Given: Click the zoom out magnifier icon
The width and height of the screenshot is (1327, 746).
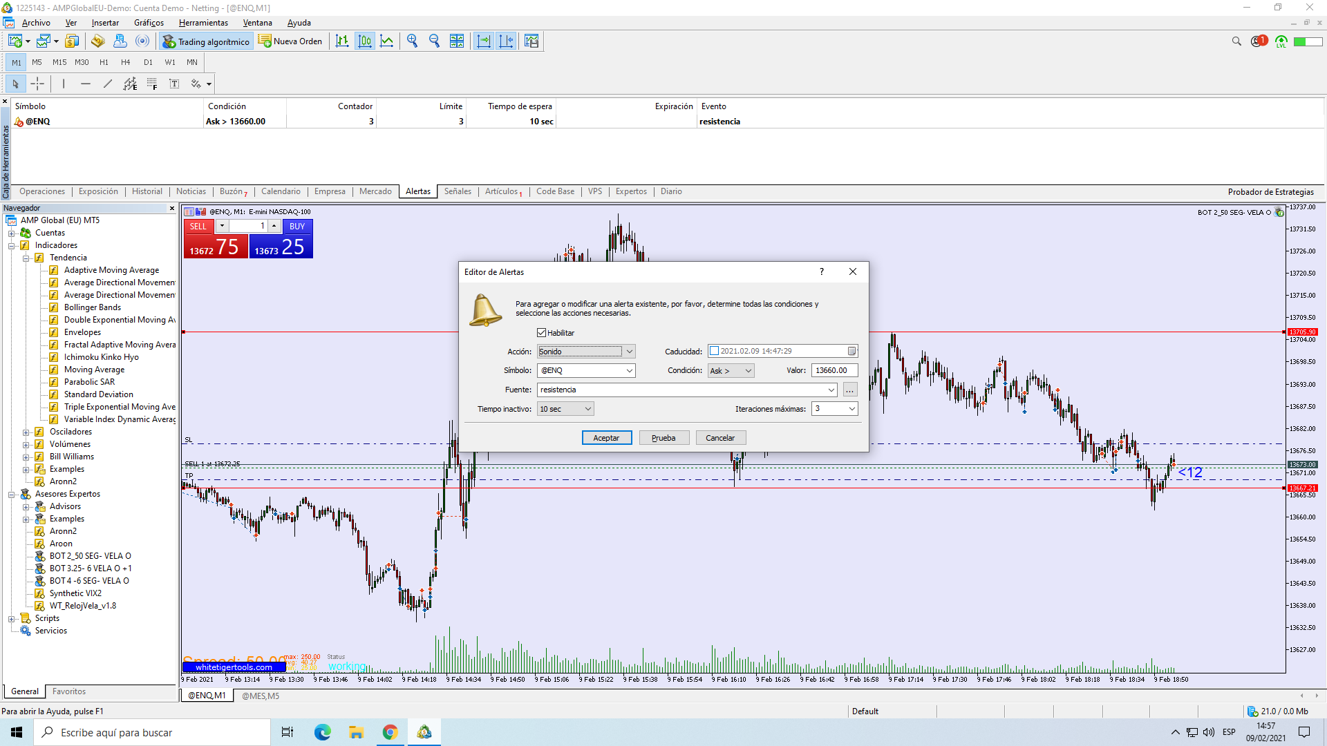Looking at the screenshot, I should [435, 41].
